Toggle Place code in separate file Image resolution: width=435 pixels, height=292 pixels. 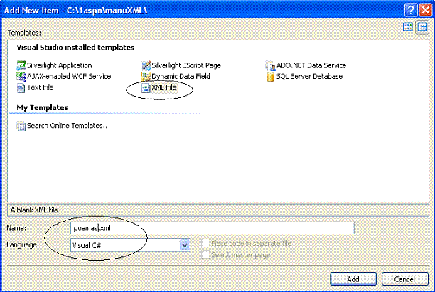[x=205, y=243]
